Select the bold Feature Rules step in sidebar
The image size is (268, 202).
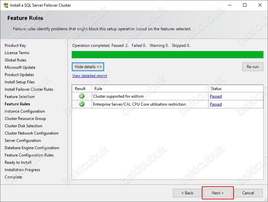coord(17,104)
